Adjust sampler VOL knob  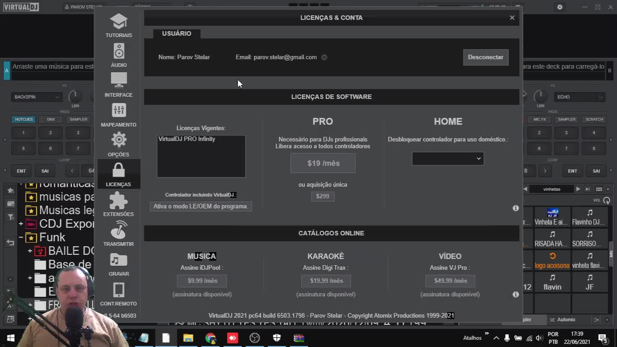click(607, 200)
